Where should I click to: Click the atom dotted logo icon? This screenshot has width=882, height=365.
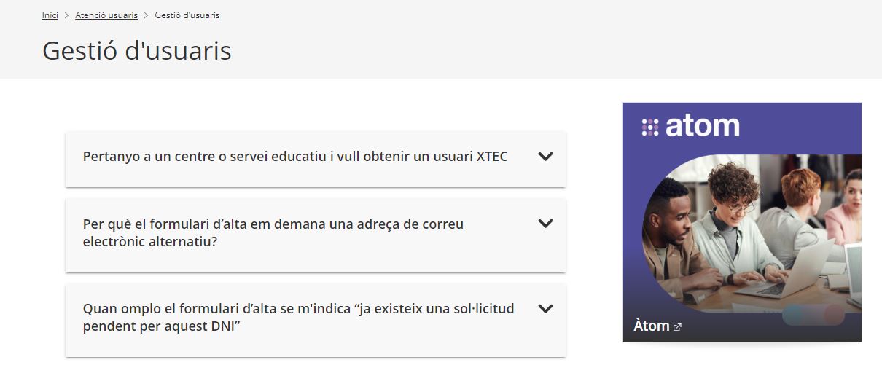tap(649, 127)
